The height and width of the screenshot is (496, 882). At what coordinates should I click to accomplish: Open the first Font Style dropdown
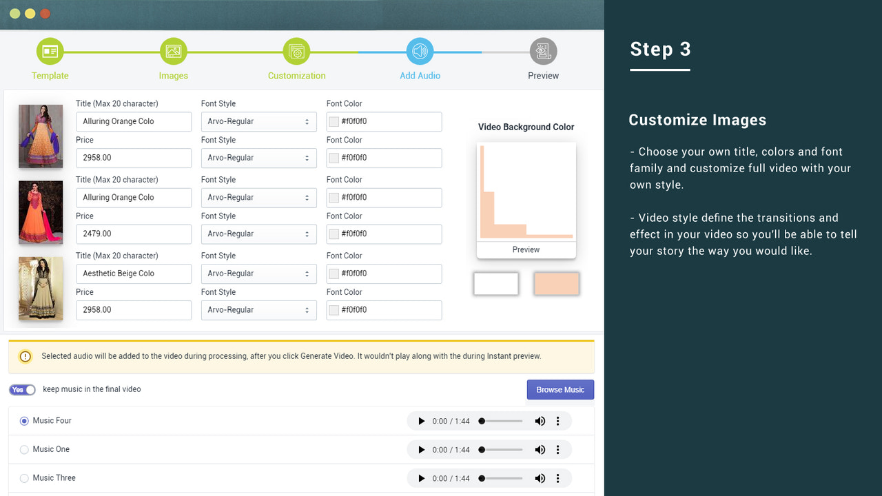point(258,121)
